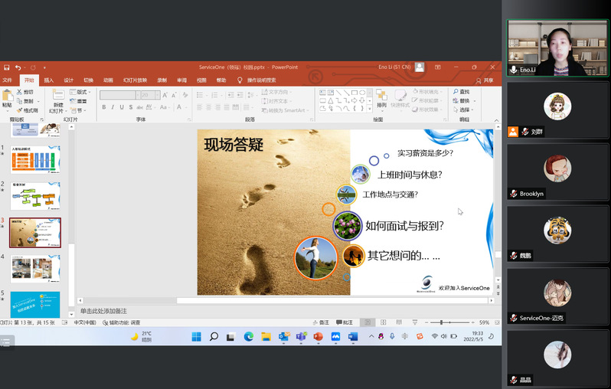The width and height of the screenshot is (611, 389).
Task: Open Microsoft Edge from the taskbar
Action: pos(248,336)
